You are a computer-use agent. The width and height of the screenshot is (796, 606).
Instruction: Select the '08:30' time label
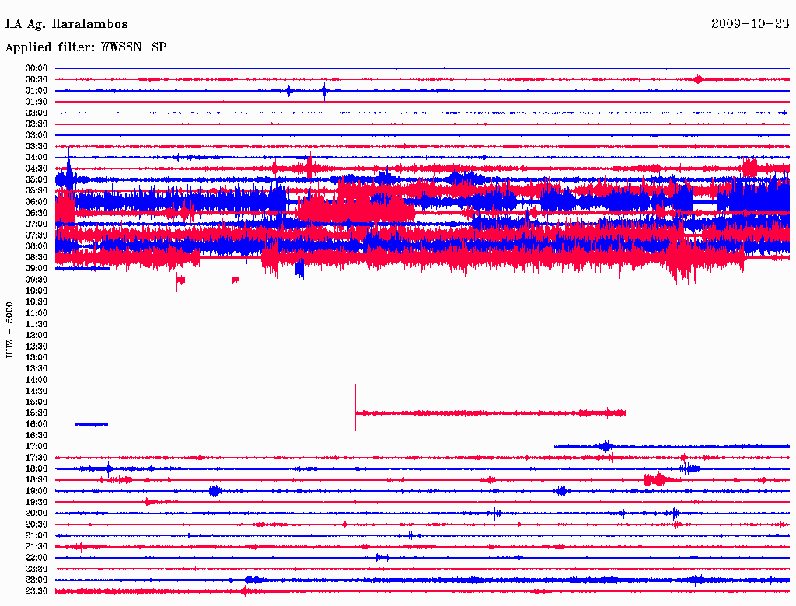37,257
